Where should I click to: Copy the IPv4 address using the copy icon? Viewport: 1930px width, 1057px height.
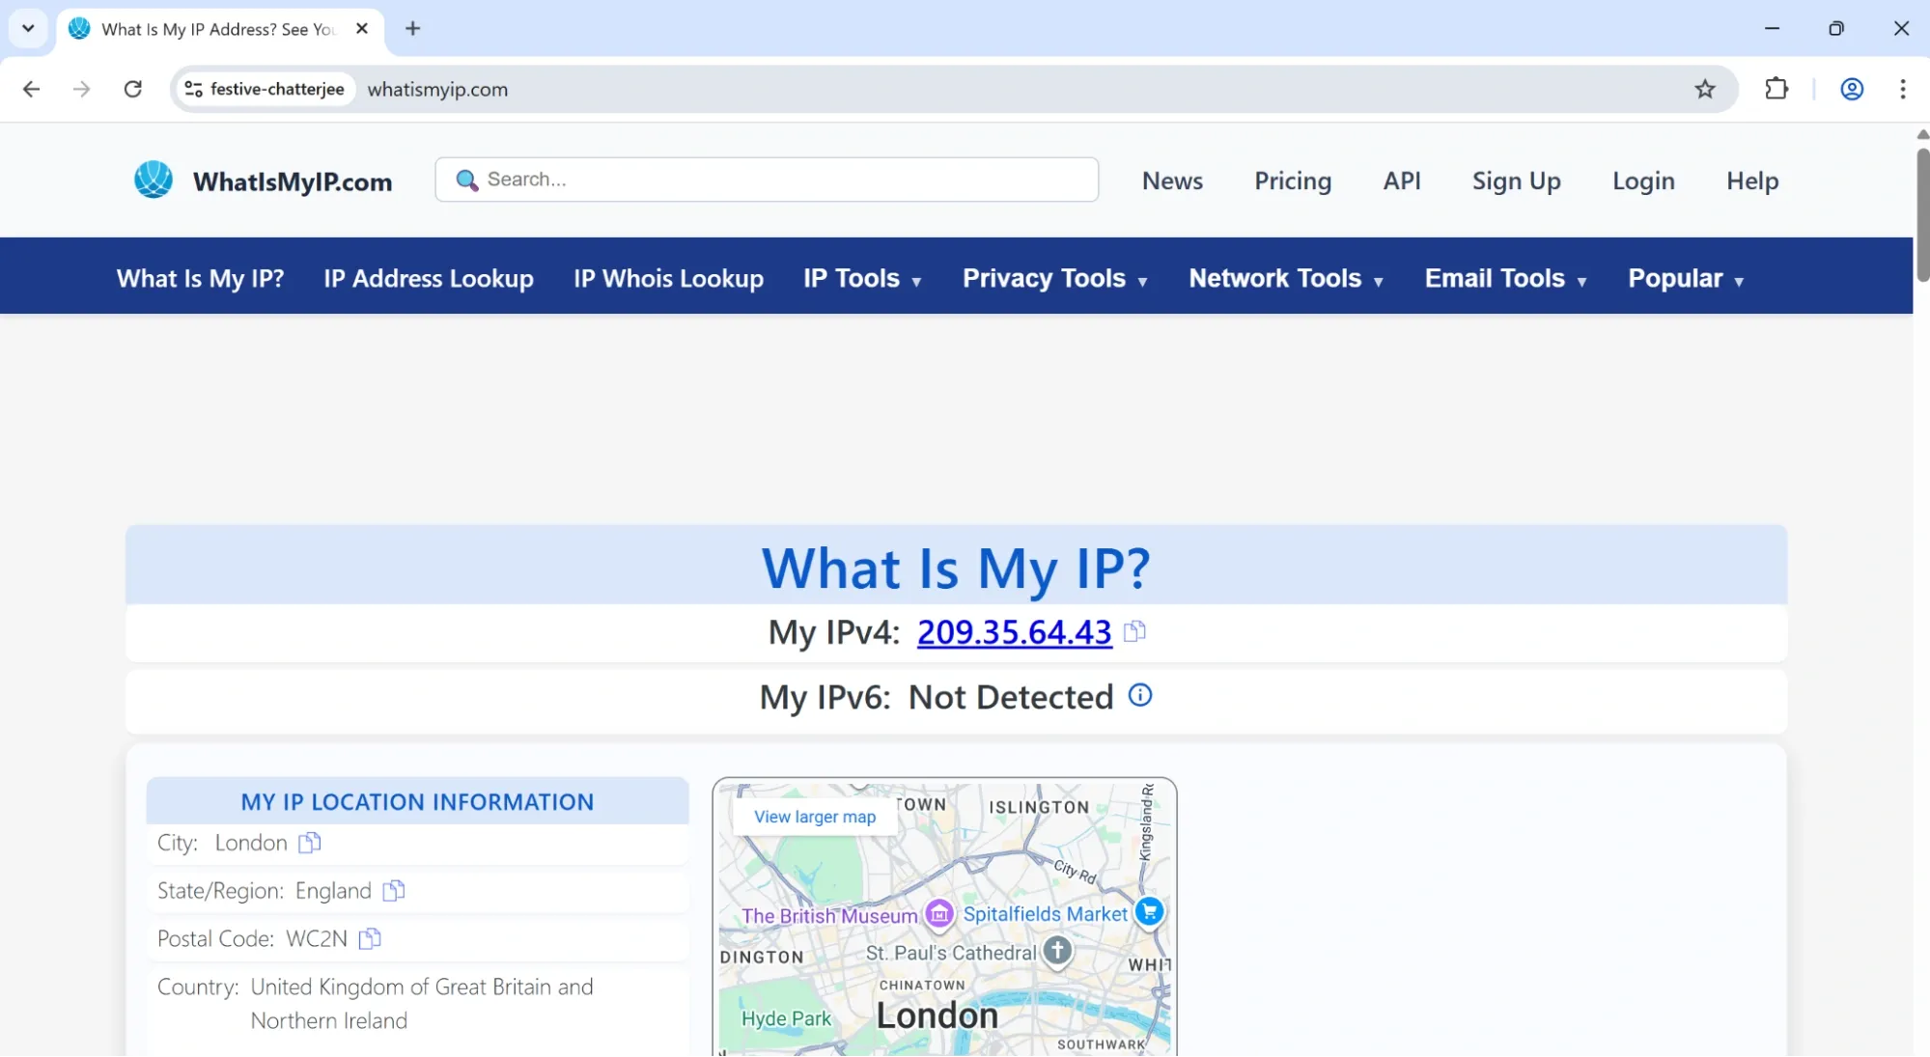click(1133, 632)
